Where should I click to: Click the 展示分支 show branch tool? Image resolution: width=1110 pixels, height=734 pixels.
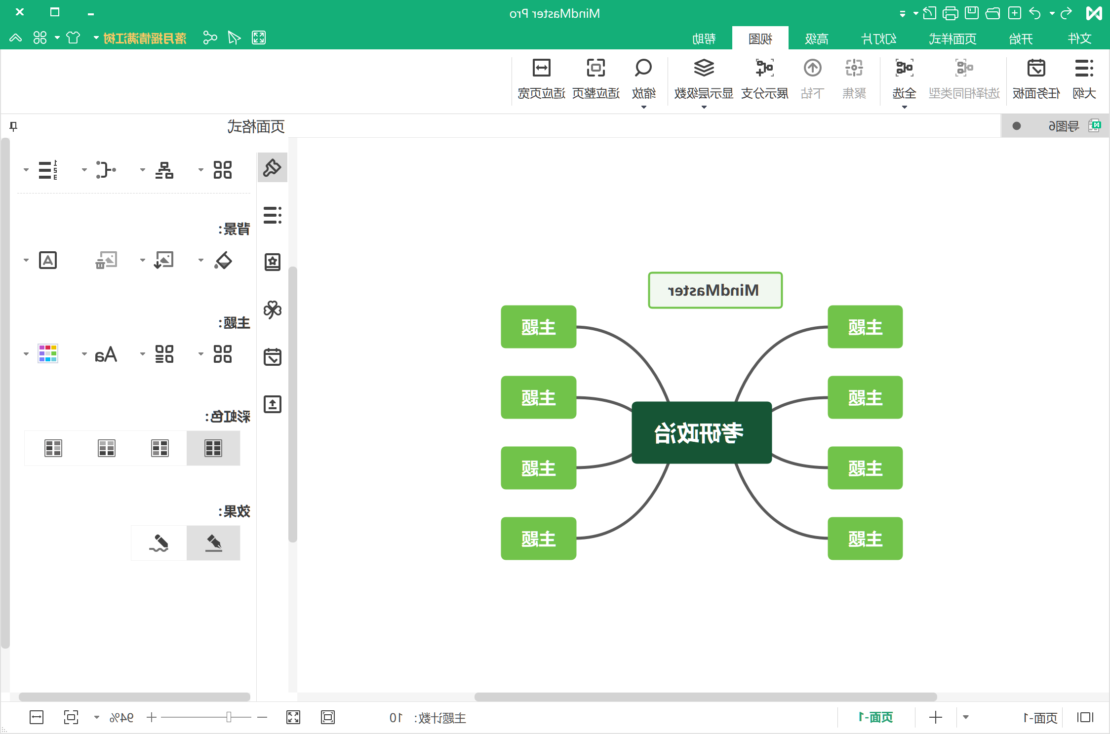click(764, 79)
